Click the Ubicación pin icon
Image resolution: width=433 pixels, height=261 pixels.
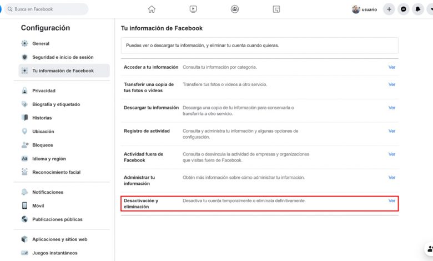pos(24,131)
